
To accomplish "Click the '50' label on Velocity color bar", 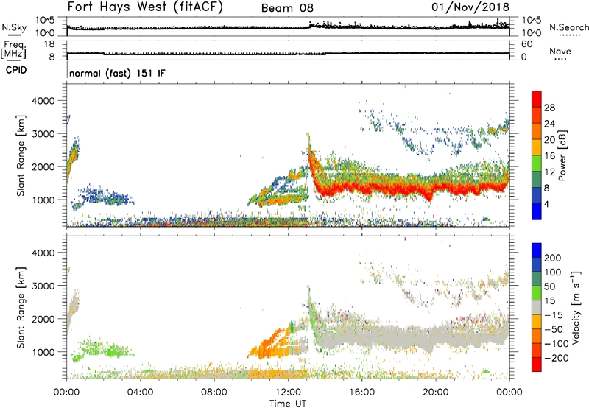I will pyautogui.click(x=549, y=286).
